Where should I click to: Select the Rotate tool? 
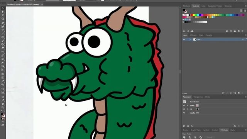click(x=3, y=52)
